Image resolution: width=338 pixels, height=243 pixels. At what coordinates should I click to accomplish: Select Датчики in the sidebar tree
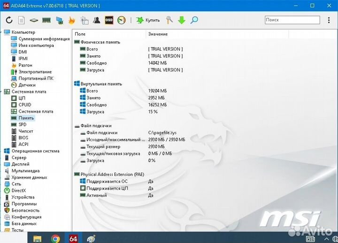(x=27, y=85)
